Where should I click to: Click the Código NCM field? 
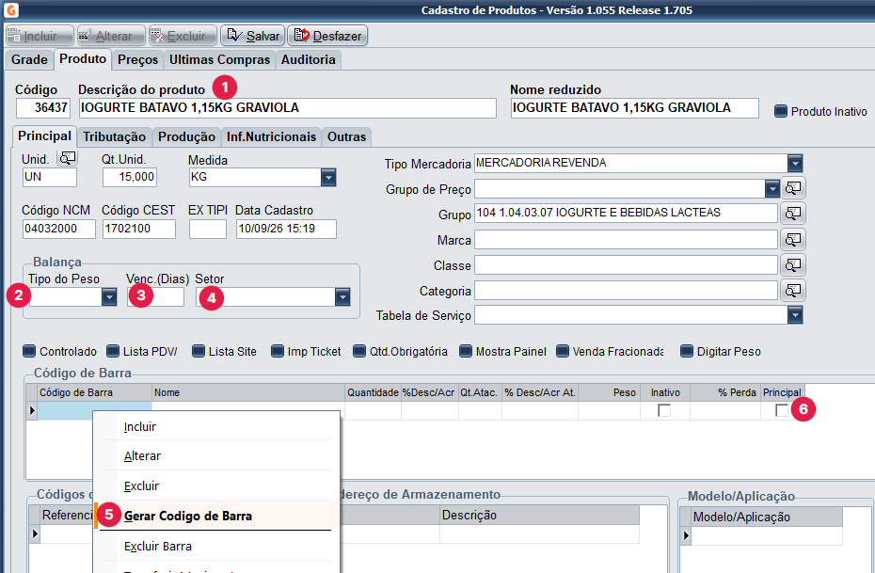pyautogui.click(x=59, y=229)
